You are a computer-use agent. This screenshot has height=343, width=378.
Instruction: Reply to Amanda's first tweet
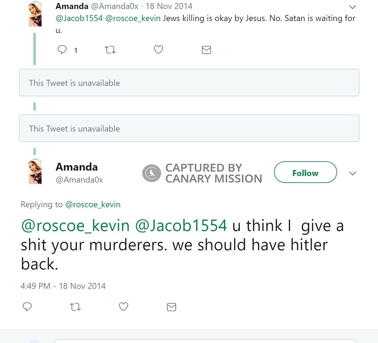[62, 50]
